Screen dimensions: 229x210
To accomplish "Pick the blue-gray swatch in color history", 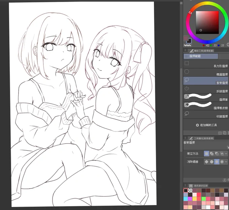I will pyautogui.click(x=186, y=195).
